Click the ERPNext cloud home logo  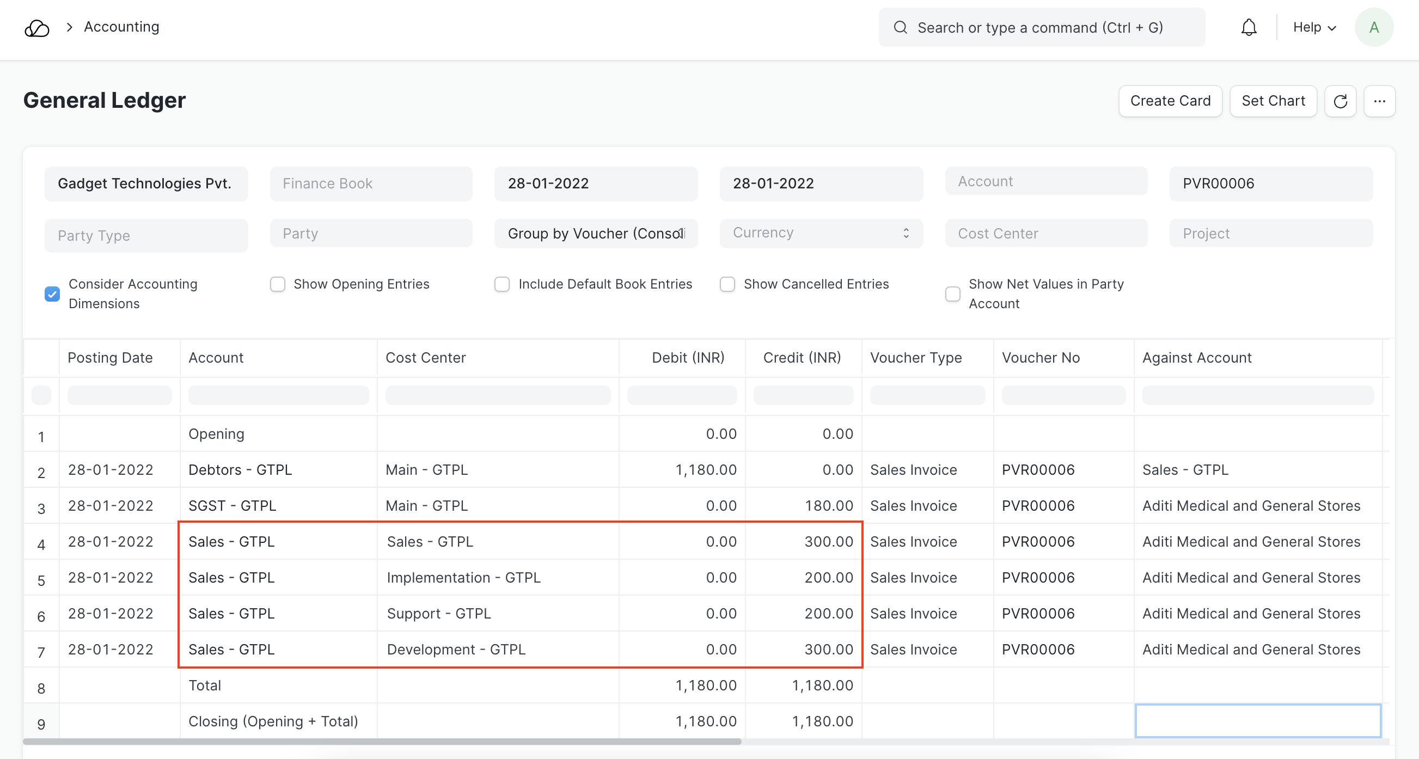click(x=37, y=28)
